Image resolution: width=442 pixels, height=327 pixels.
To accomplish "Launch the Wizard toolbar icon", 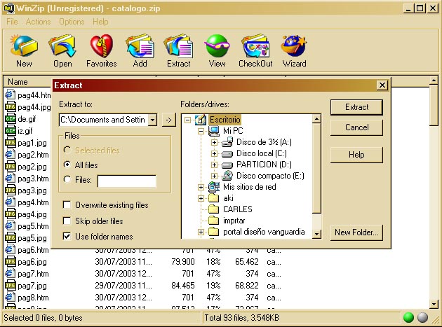I will [294, 46].
